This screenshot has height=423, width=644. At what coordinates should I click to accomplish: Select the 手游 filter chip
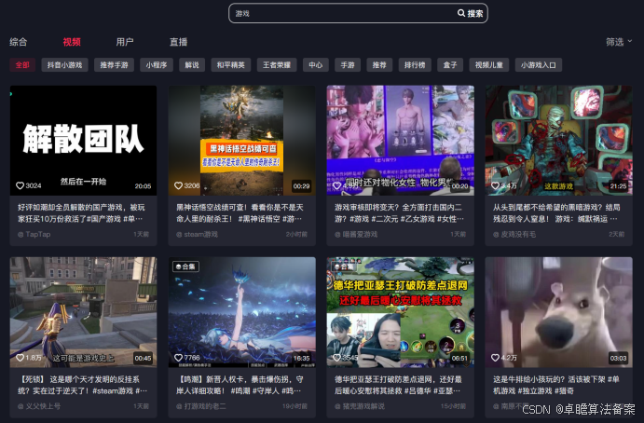pyautogui.click(x=348, y=65)
